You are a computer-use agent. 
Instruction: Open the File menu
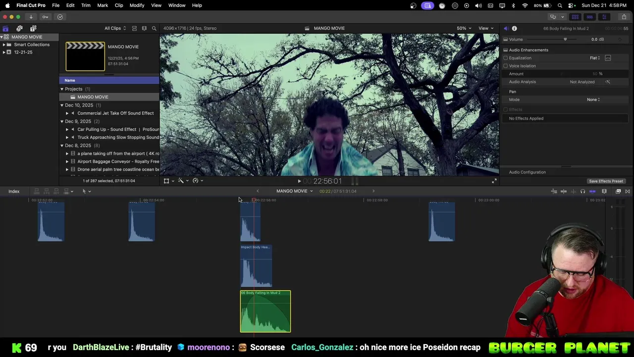(x=56, y=5)
